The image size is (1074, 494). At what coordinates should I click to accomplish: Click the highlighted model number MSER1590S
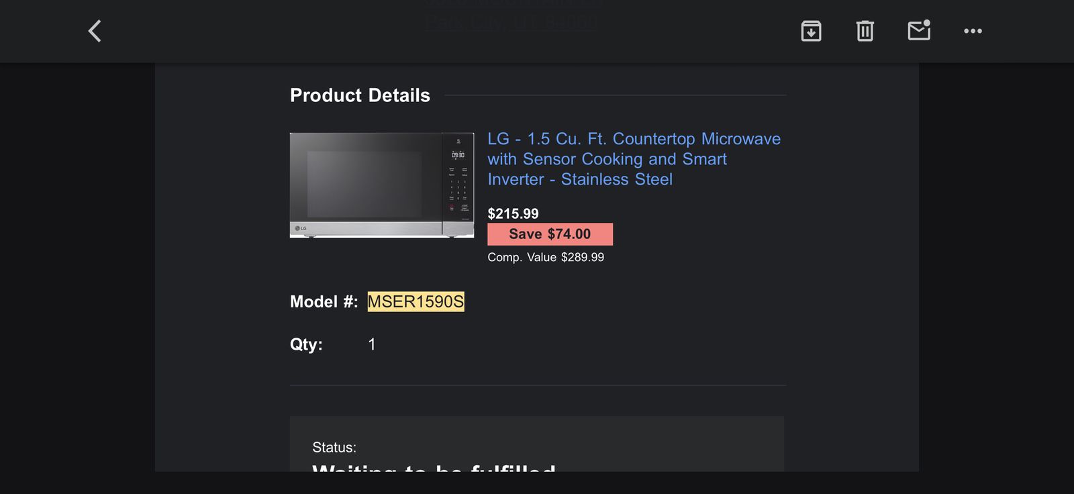click(416, 302)
